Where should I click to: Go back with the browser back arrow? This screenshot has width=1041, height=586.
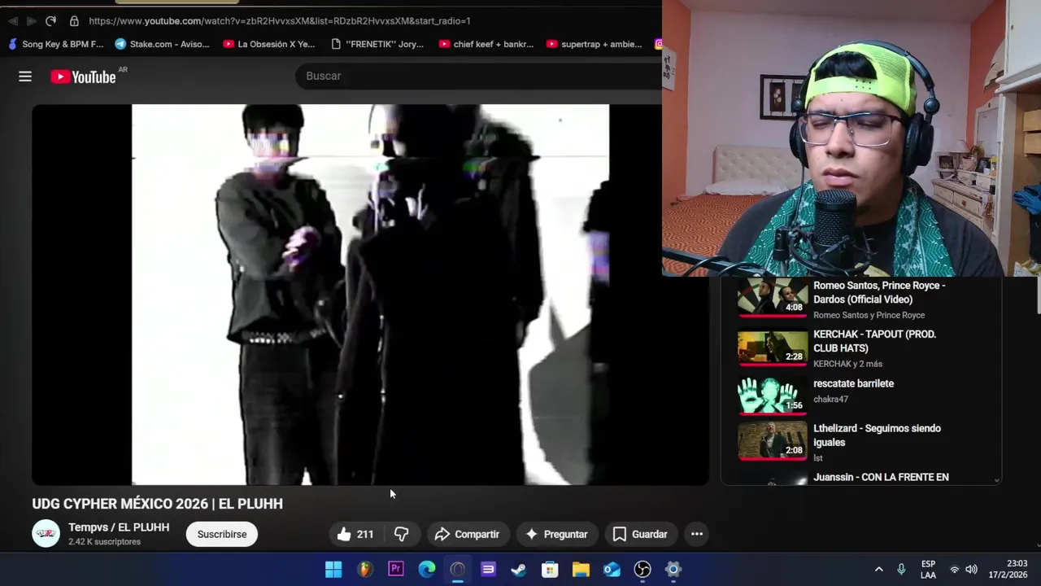tap(12, 20)
